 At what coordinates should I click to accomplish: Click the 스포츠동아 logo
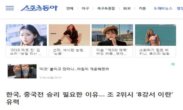[x=39, y=8]
